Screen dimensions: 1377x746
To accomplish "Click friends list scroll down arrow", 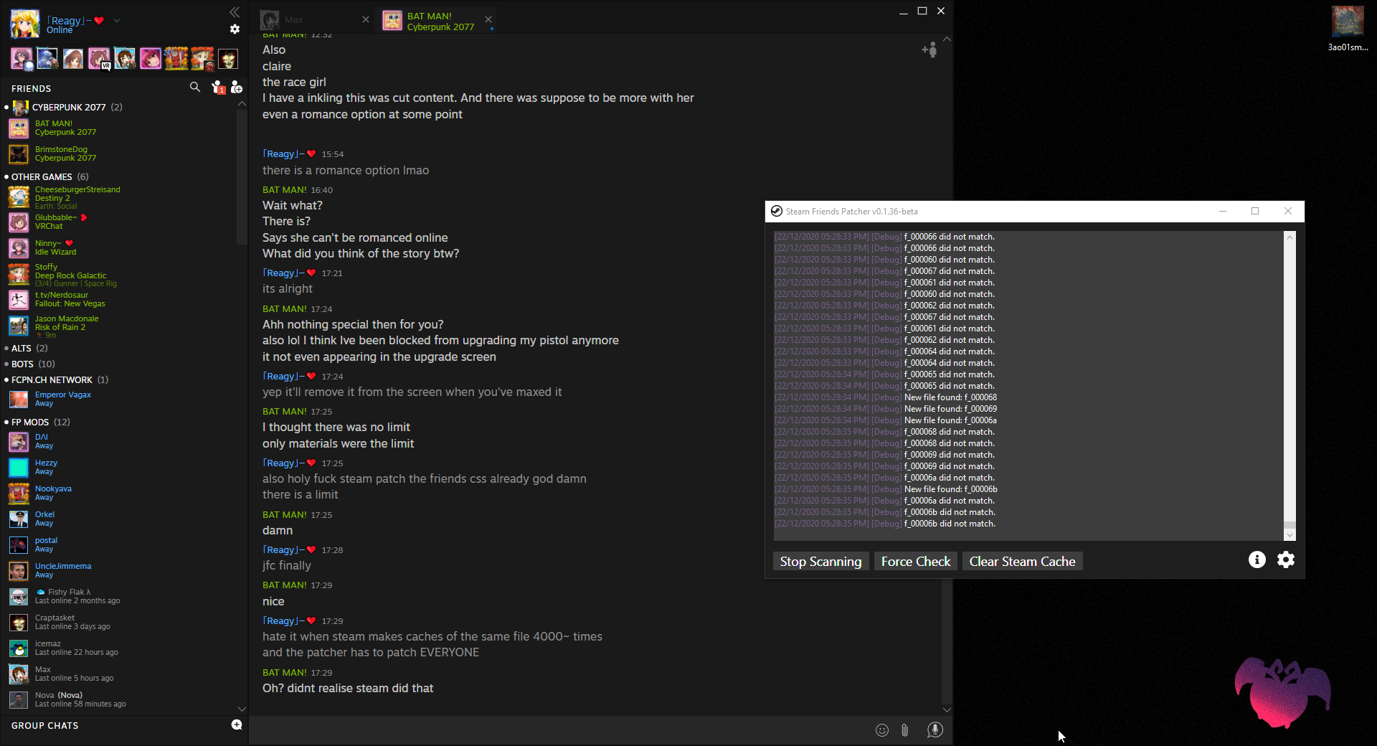I will coord(242,709).
